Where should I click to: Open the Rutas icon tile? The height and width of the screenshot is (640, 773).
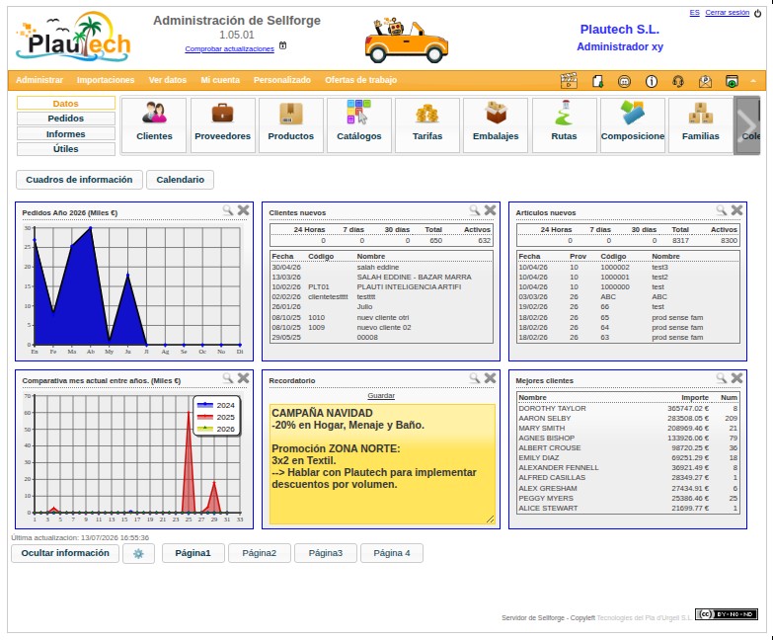point(564,125)
